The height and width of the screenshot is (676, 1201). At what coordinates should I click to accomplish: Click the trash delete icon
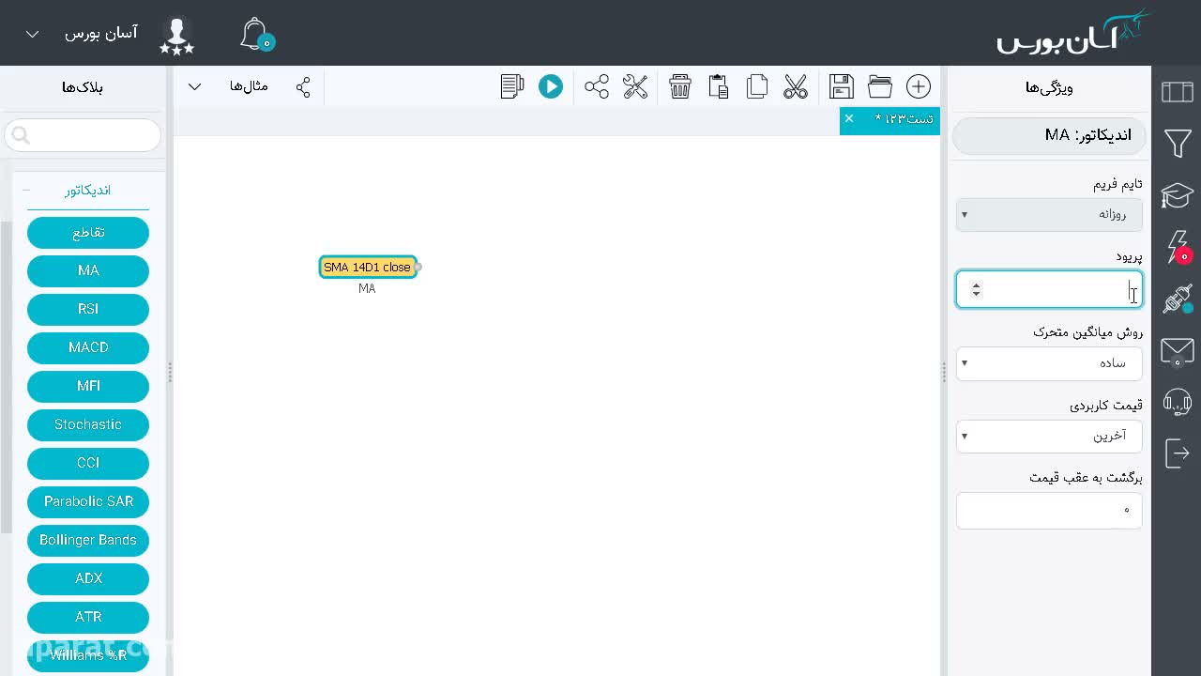point(680,86)
